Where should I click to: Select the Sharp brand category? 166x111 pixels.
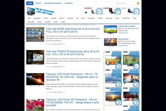point(117,18)
